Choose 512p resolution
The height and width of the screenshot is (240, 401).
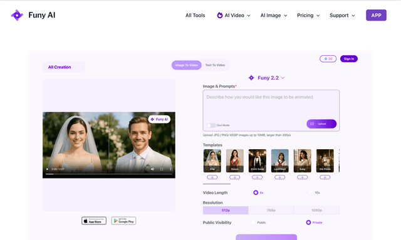pos(226,211)
